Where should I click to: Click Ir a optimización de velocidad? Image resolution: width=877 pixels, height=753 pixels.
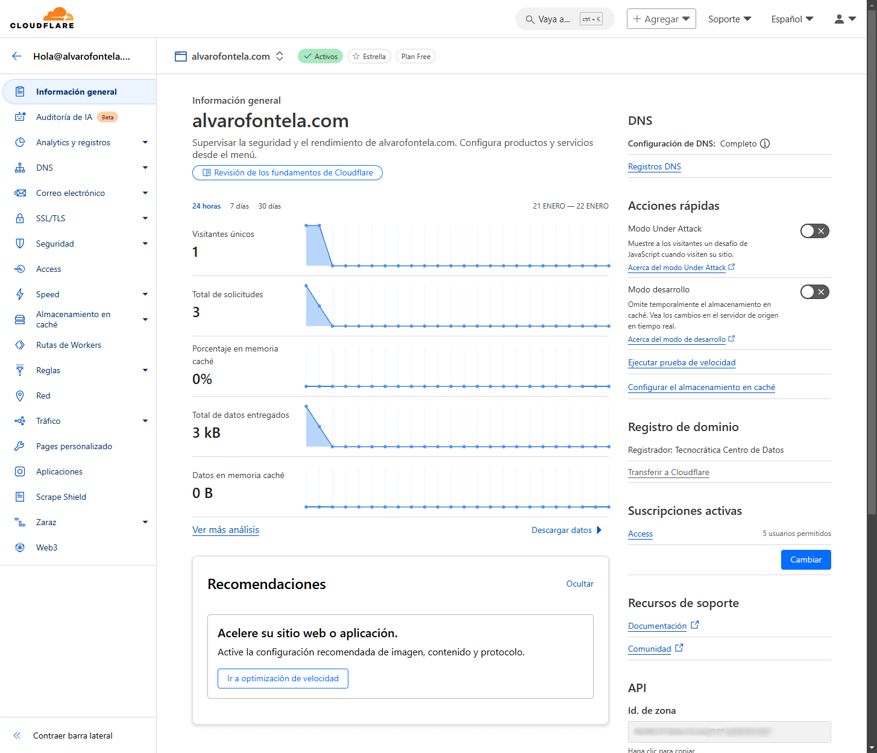(283, 678)
